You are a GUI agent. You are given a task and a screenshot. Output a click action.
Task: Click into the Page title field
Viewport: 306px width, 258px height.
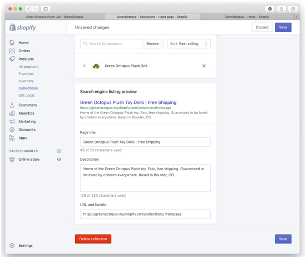click(x=145, y=142)
